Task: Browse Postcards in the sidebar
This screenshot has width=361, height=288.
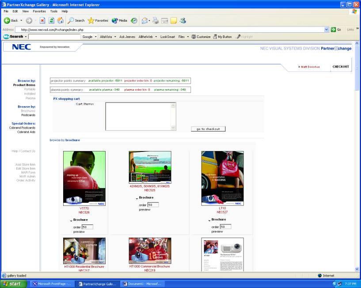Action: coord(28,115)
